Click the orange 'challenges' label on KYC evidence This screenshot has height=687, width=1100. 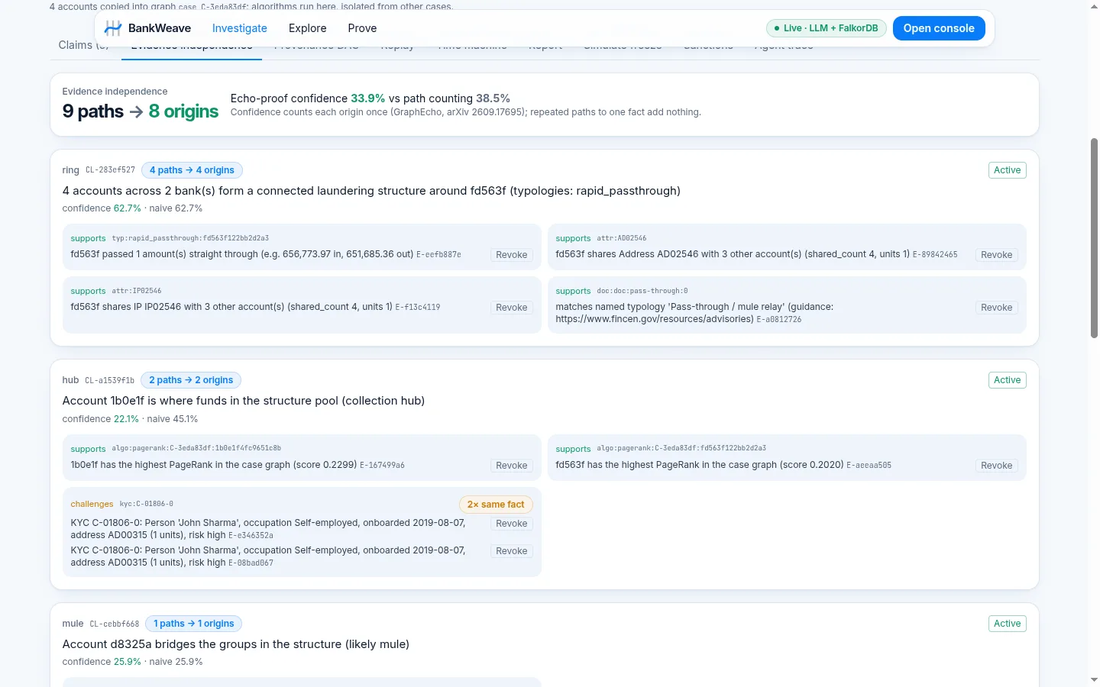click(x=92, y=505)
